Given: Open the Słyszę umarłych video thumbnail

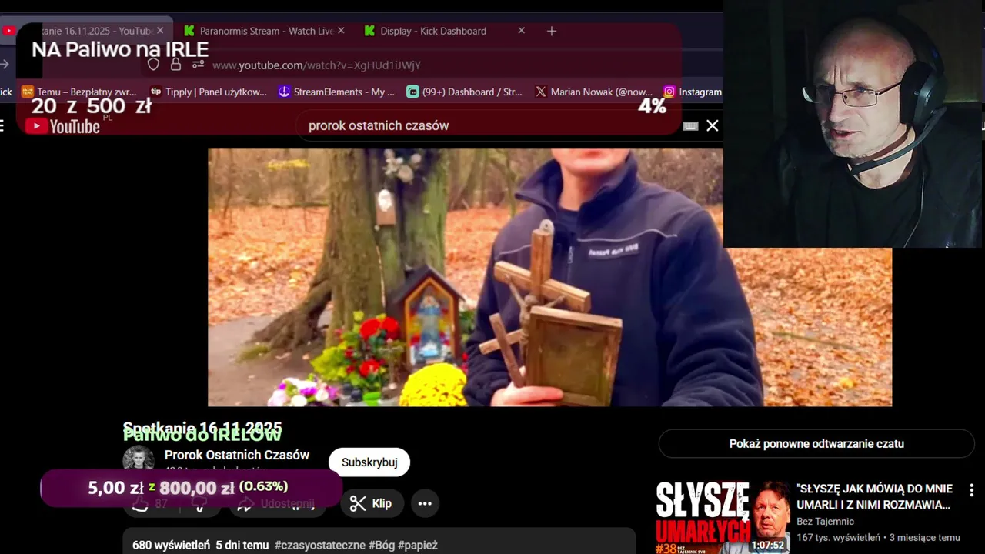Looking at the screenshot, I should pyautogui.click(x=723, y=517).
